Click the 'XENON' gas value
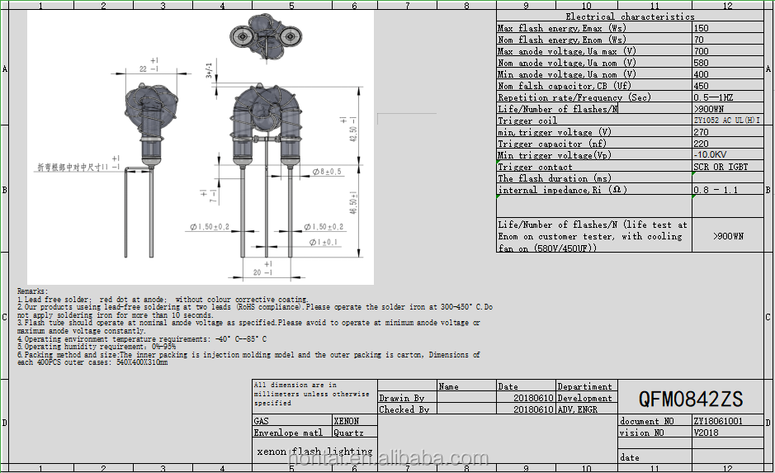Screen dimensions: 775x473 click(x=347, y=421)
